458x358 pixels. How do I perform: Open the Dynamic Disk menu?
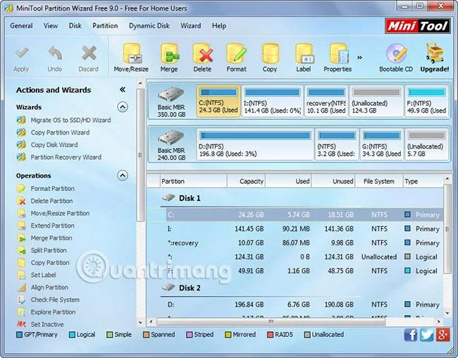click(x=149, y=25)
